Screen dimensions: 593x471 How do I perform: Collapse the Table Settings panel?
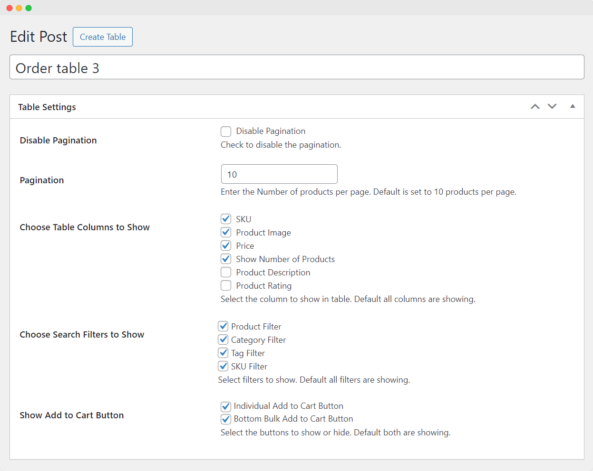[573, 106]
